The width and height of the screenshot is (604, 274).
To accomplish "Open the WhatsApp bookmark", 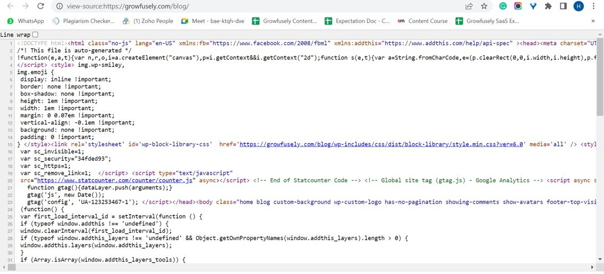I will [x=25, y=21].
